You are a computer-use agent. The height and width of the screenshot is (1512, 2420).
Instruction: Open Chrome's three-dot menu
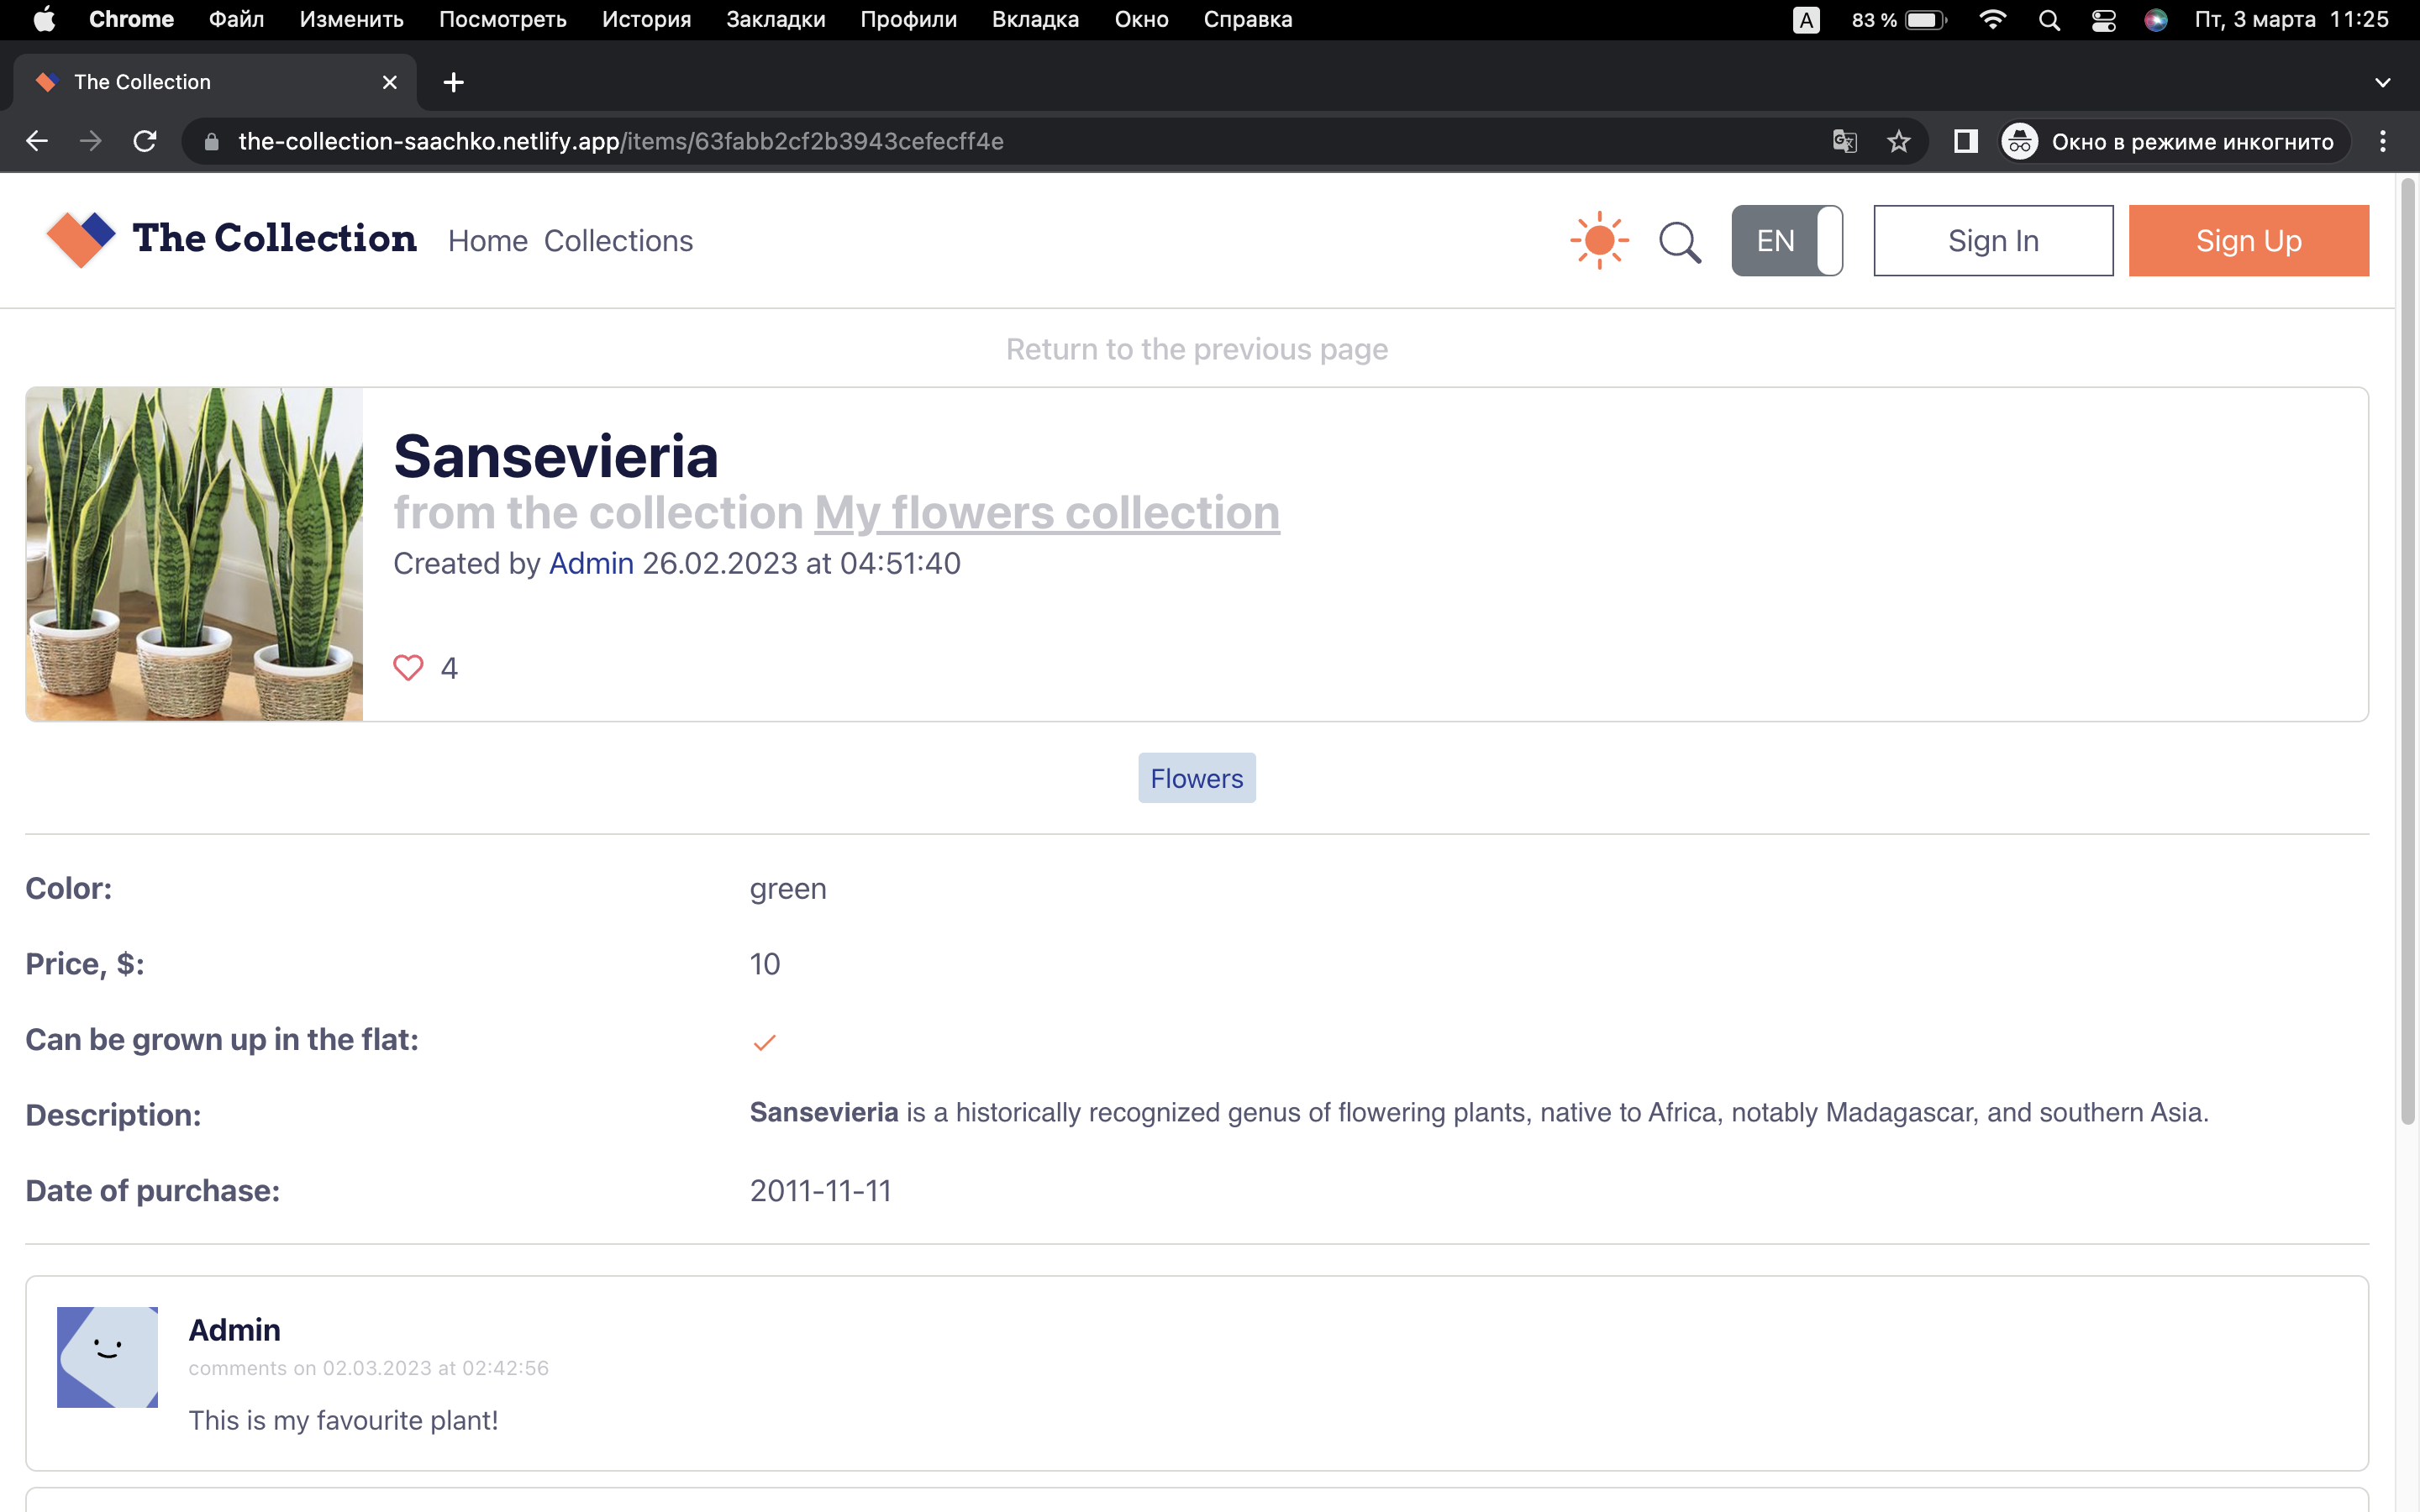click(2383, 141)
